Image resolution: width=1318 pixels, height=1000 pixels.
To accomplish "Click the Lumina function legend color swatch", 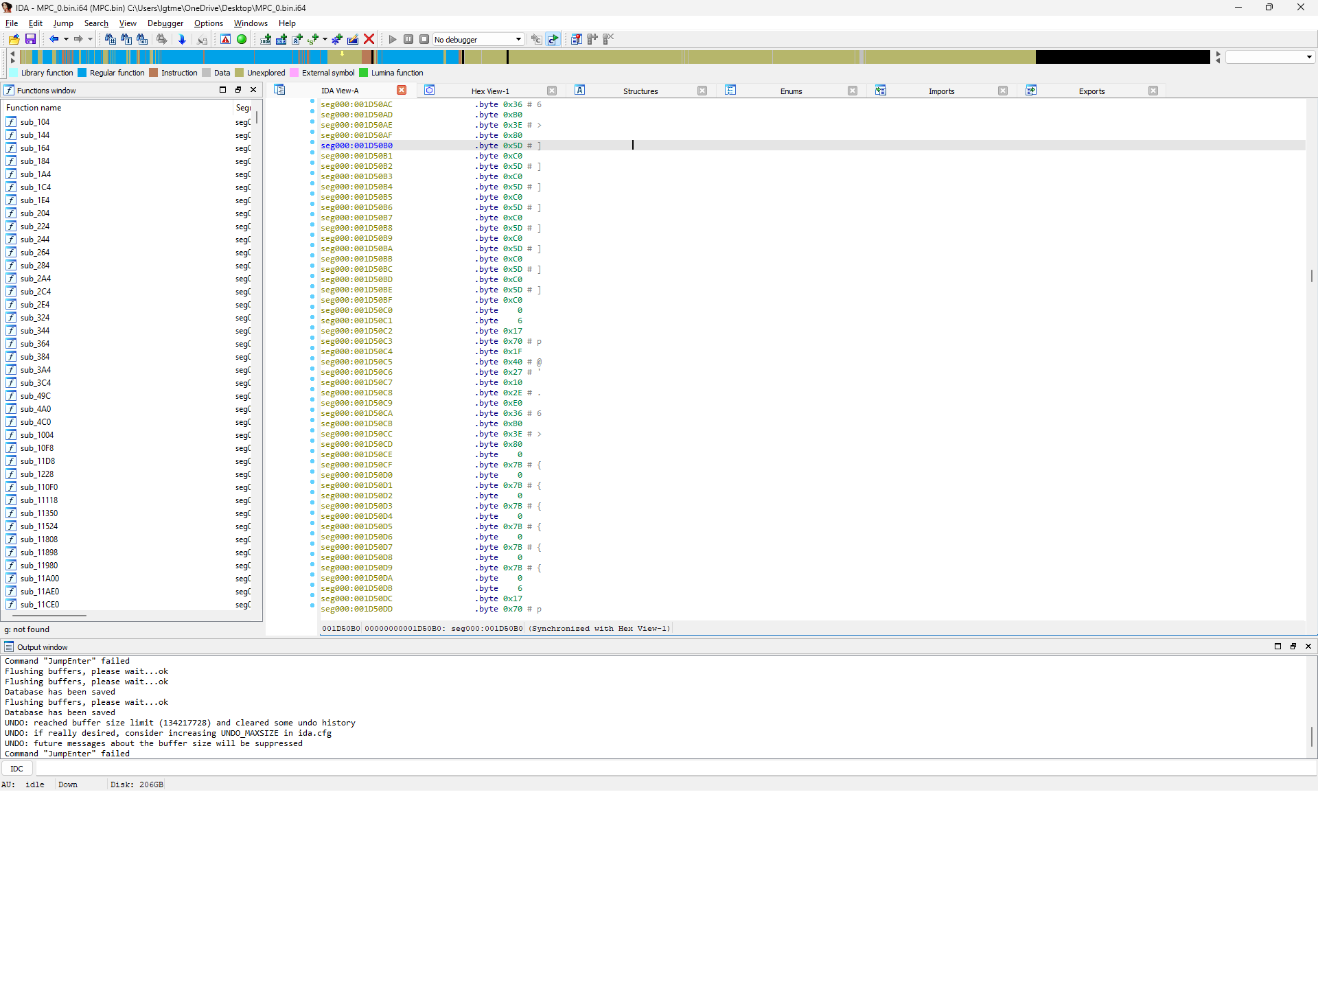I will (363, 73).
